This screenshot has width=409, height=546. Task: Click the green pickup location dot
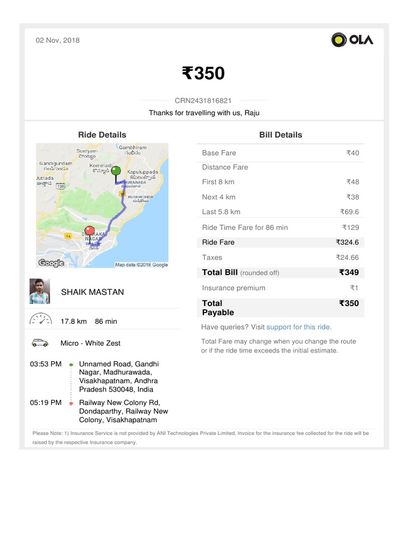tap(71, 365)
